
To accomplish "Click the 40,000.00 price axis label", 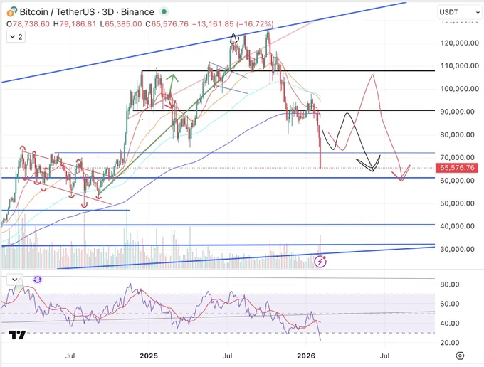I will coord(458,226).
